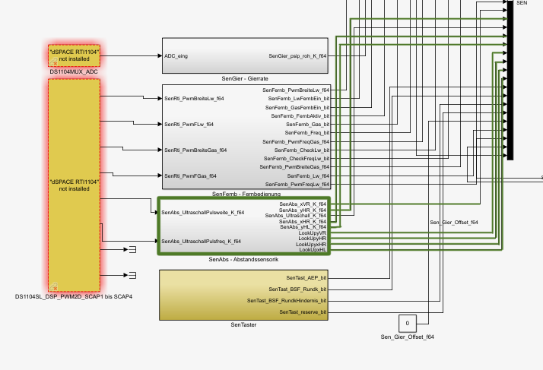
Task: Select the constant block with value 0
Action: pyautogui.click(x=407, y=323)
